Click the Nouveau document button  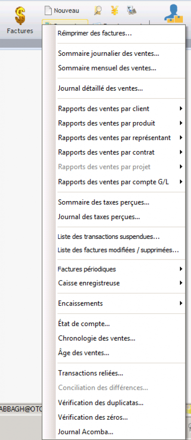coord(62,11)
